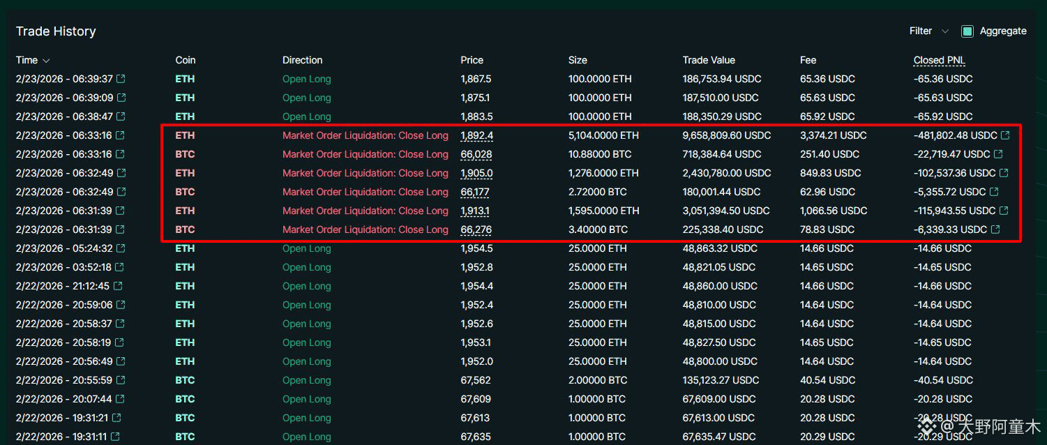The image size is (1047, 445).
Task: Open explorer link beside 06:31:39 ETH liquidation time
Action: [121, 211]
